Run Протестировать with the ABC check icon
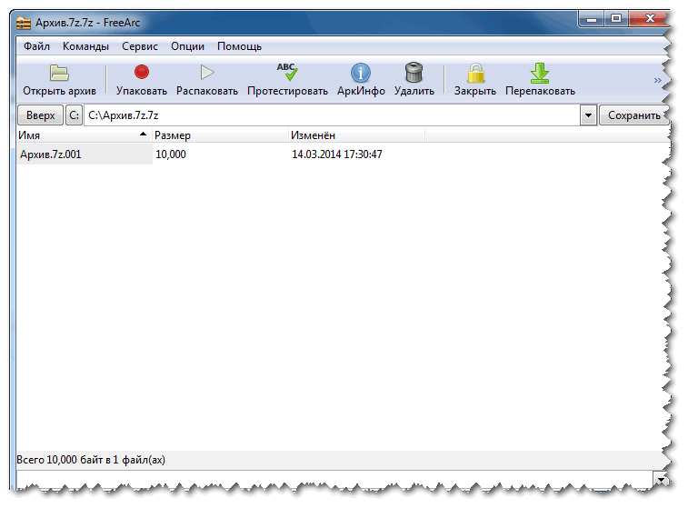 287,72
